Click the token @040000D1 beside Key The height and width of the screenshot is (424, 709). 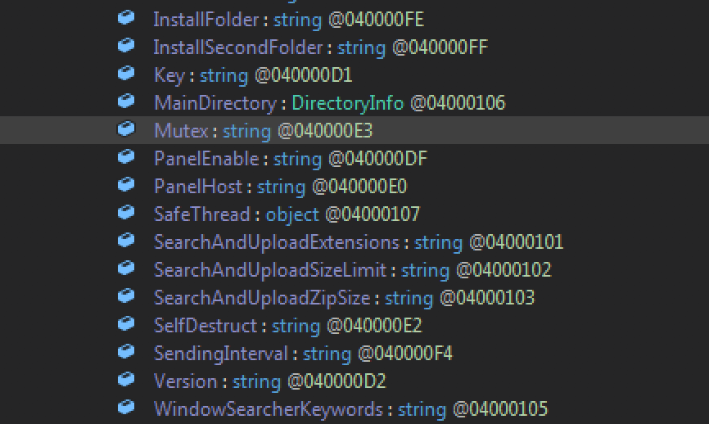click(304, 75)
